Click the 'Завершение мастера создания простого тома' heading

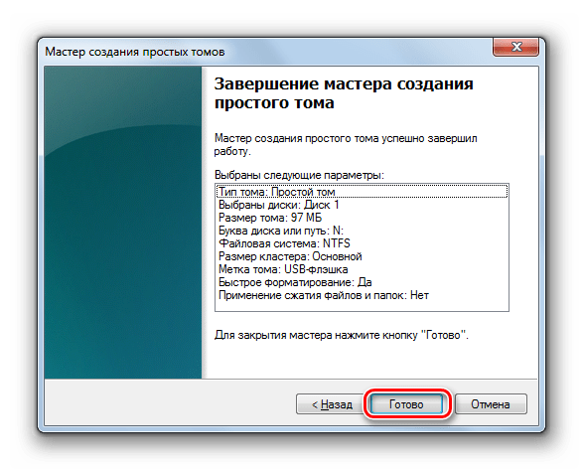344,93
